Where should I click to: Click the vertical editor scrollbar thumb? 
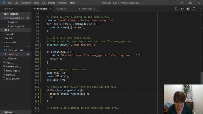[x=202, y=79]
